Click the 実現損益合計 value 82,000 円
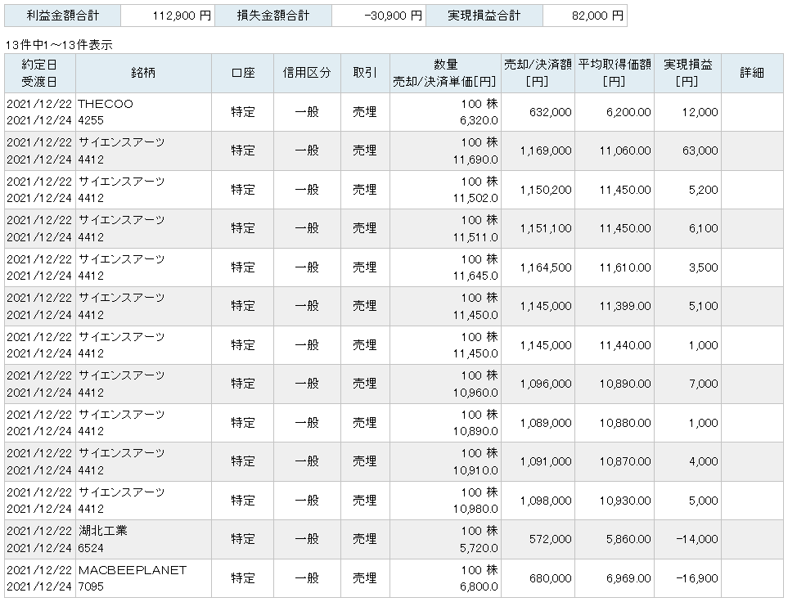This screenshot has width=788, height=602. click(x=584, y=16)
